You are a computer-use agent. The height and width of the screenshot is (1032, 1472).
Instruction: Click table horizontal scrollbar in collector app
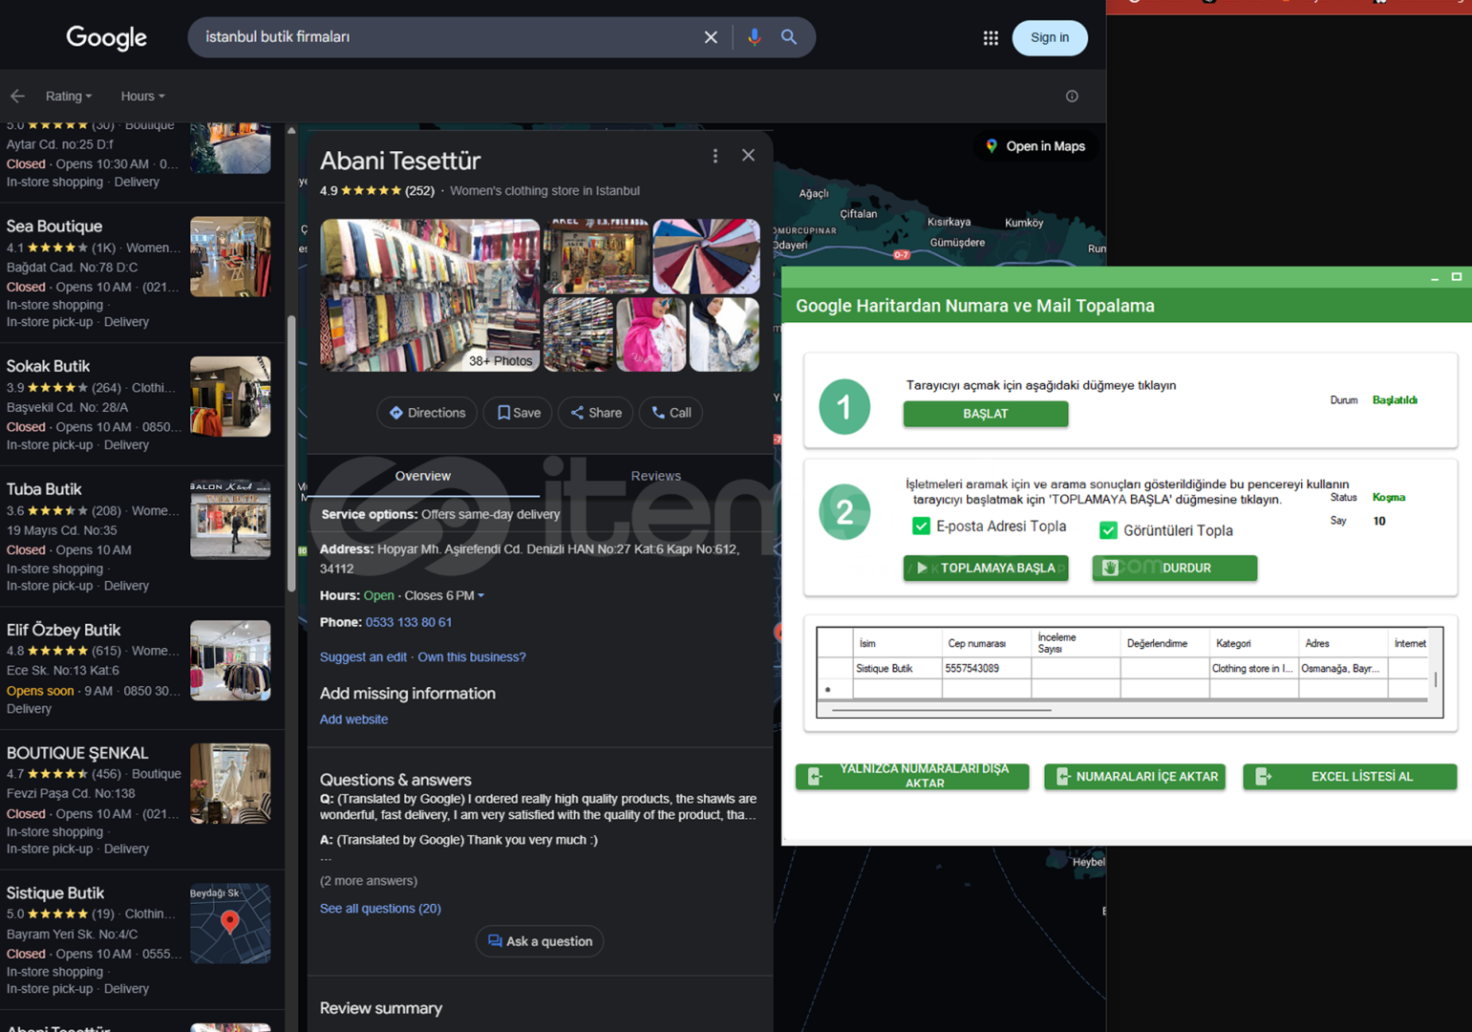click(x=941, y=710)
